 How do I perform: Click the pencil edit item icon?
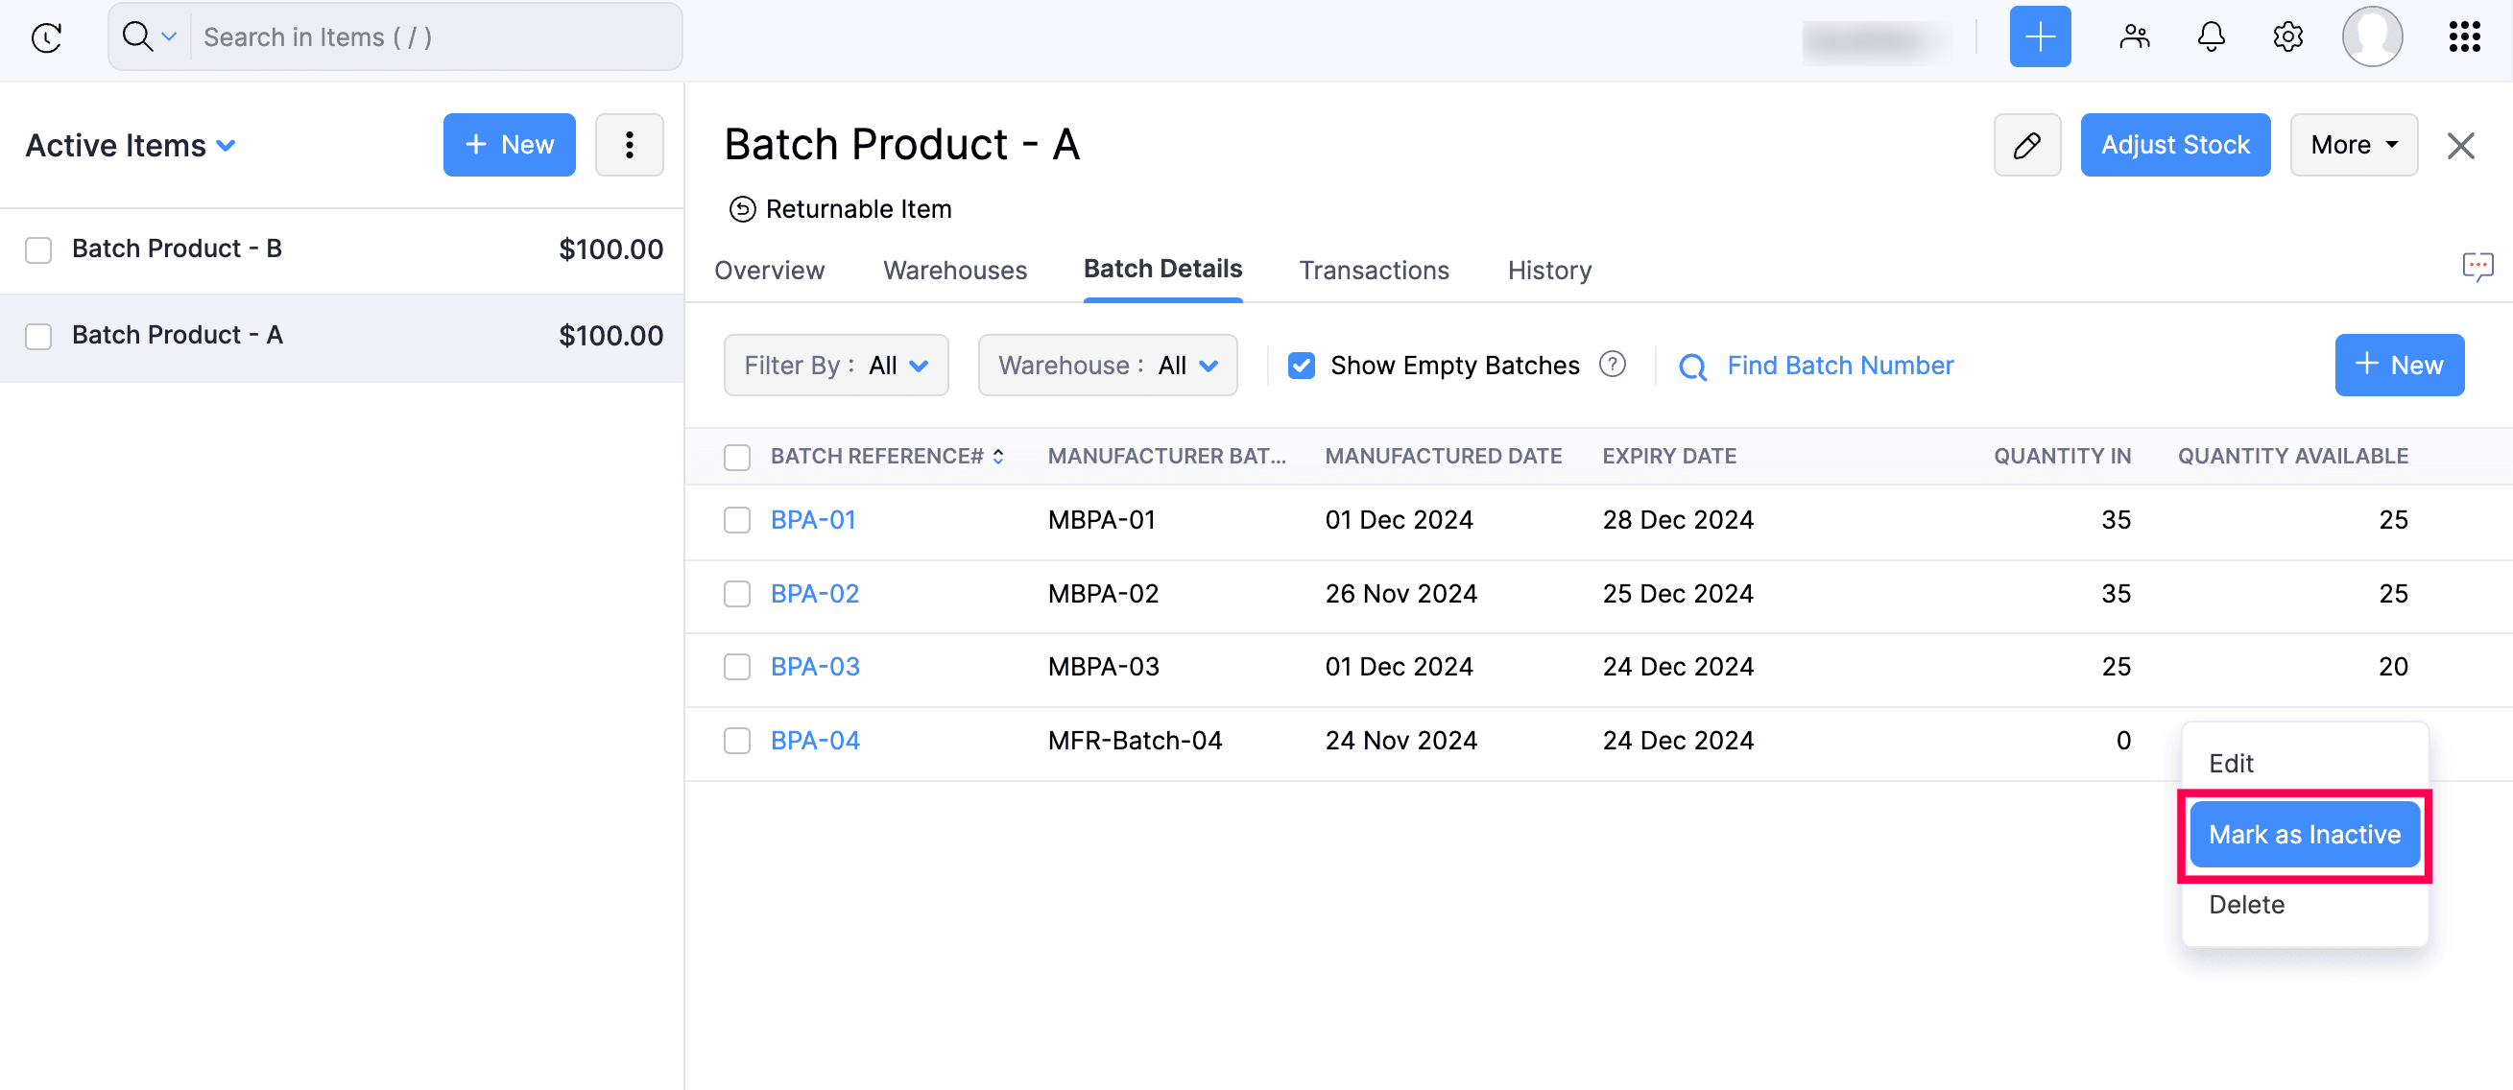pos(2026,145)
